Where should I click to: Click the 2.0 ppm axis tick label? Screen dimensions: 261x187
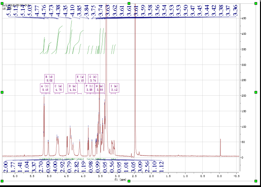151,176
